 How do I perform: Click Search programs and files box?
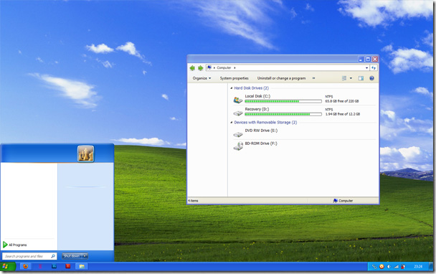[x=29, y=256]
